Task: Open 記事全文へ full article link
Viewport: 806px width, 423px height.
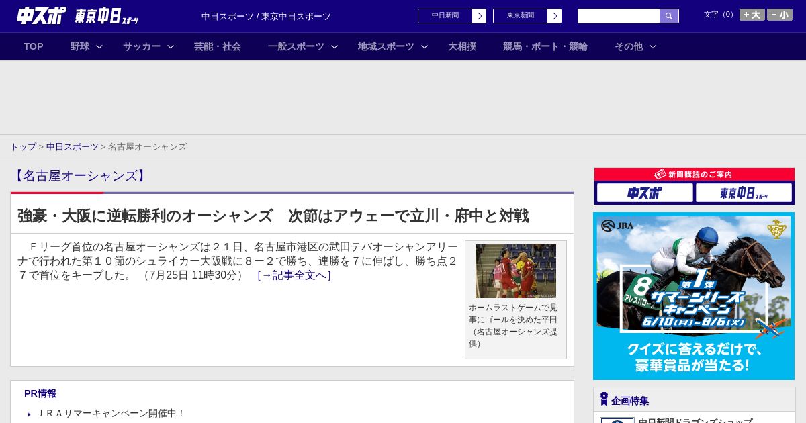Action: tap(294, 275)
